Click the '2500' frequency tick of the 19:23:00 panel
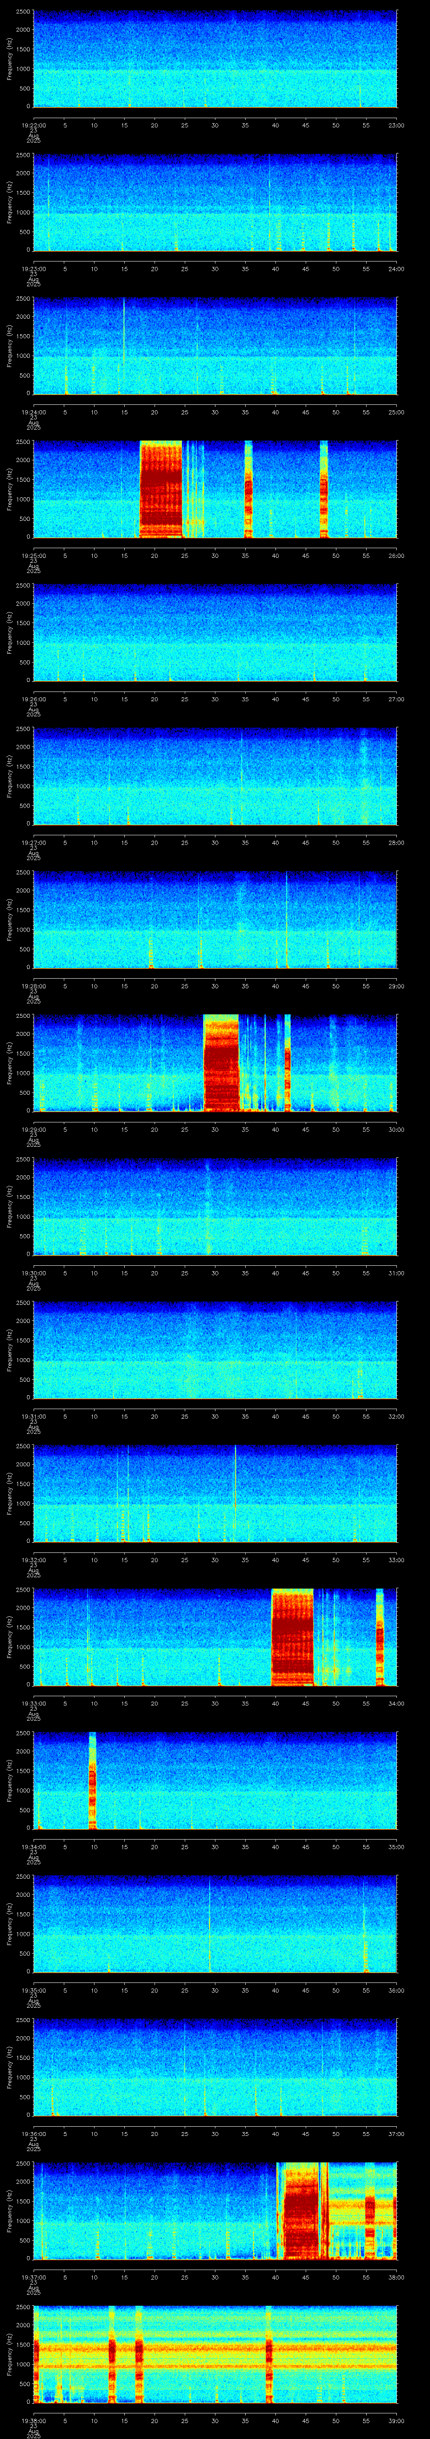Image resolution: width=430 pixels, height=2439 pixels. 24,156
